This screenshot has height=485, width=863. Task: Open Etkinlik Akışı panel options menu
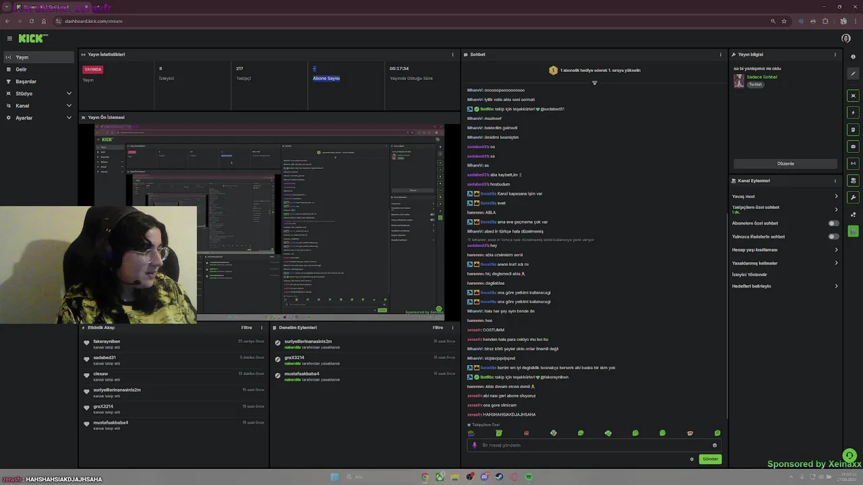(x=262, y=327)
